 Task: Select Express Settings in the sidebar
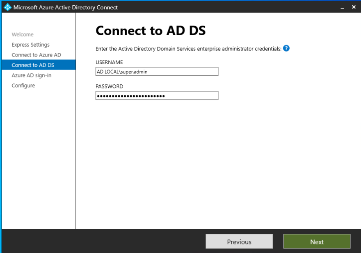pos(30,45)
